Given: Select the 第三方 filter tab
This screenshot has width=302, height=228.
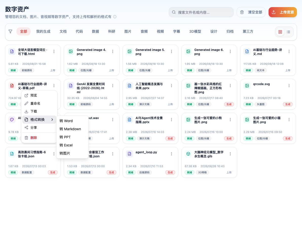Looking at the screenshot, I should coord(248,31).
